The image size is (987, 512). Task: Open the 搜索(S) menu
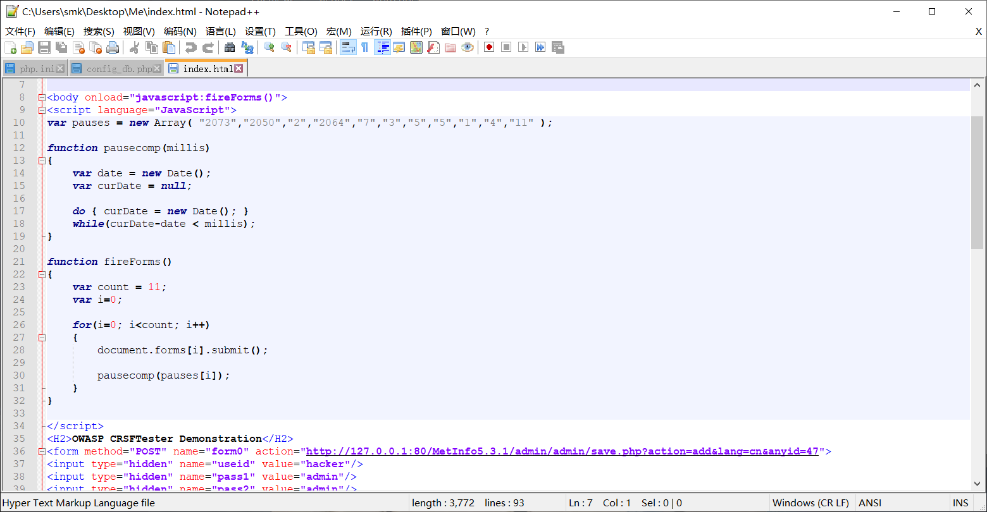tap(99, 31)
